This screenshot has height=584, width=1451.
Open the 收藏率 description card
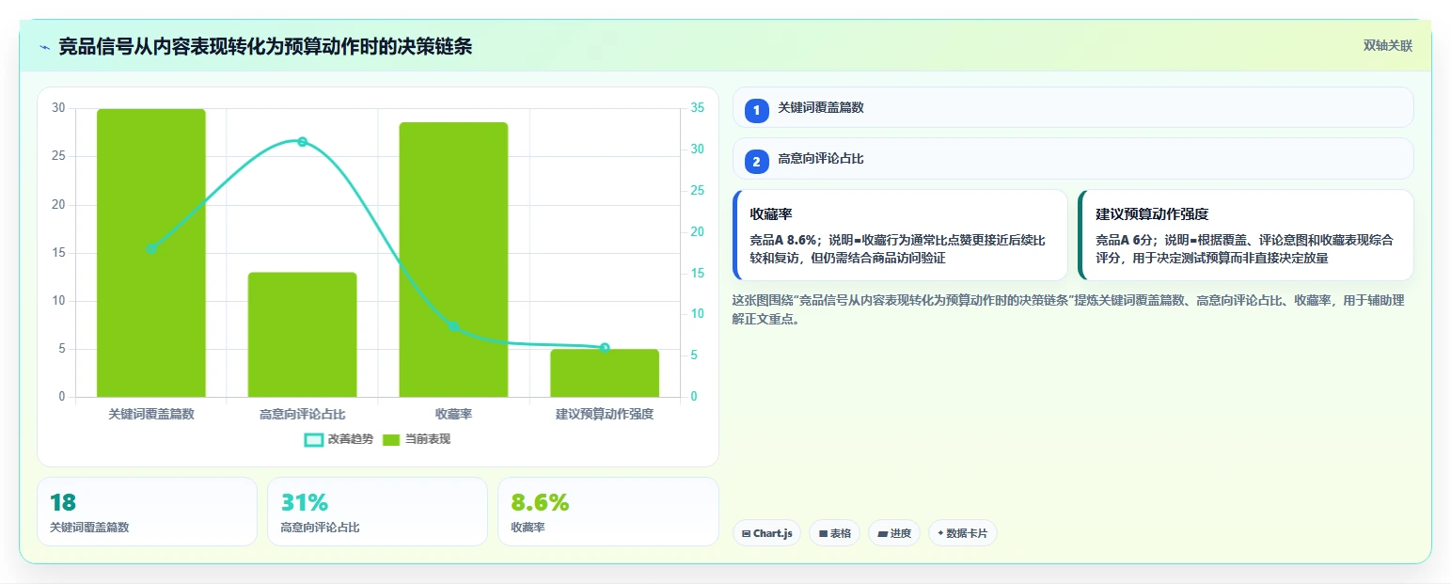tap(901, 235)
